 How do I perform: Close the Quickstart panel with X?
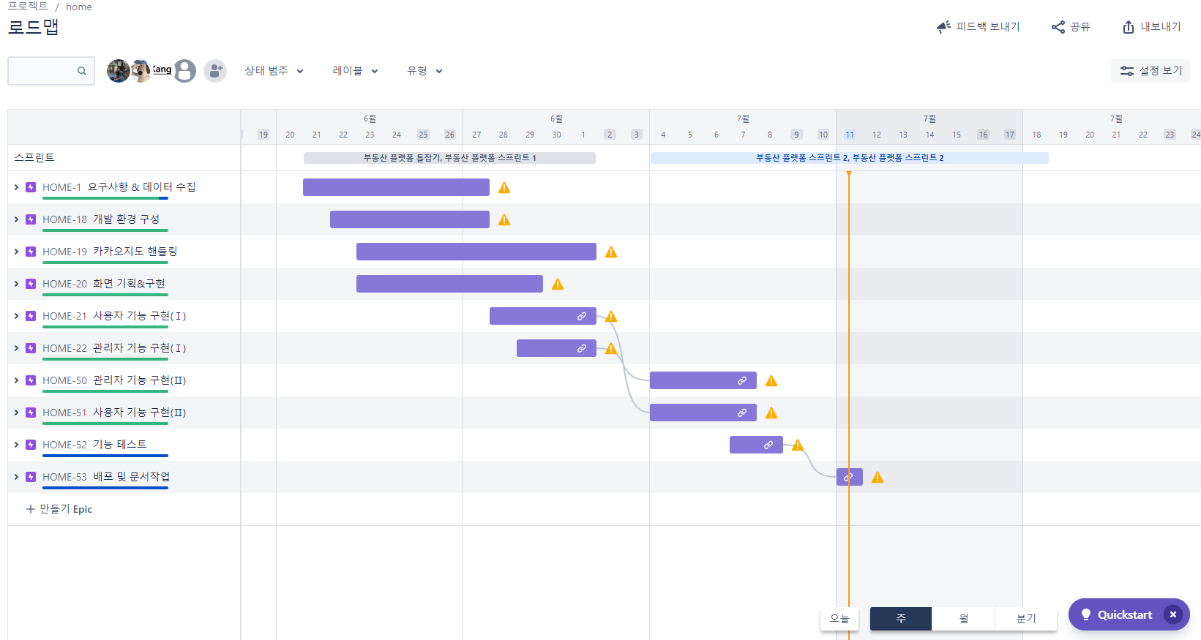(1173, 614)
